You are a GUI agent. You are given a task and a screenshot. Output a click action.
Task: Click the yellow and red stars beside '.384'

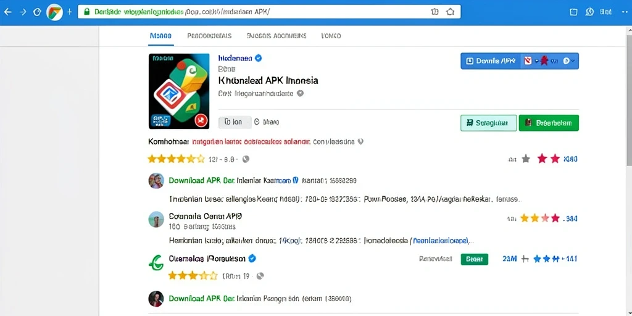coord(540,218)
